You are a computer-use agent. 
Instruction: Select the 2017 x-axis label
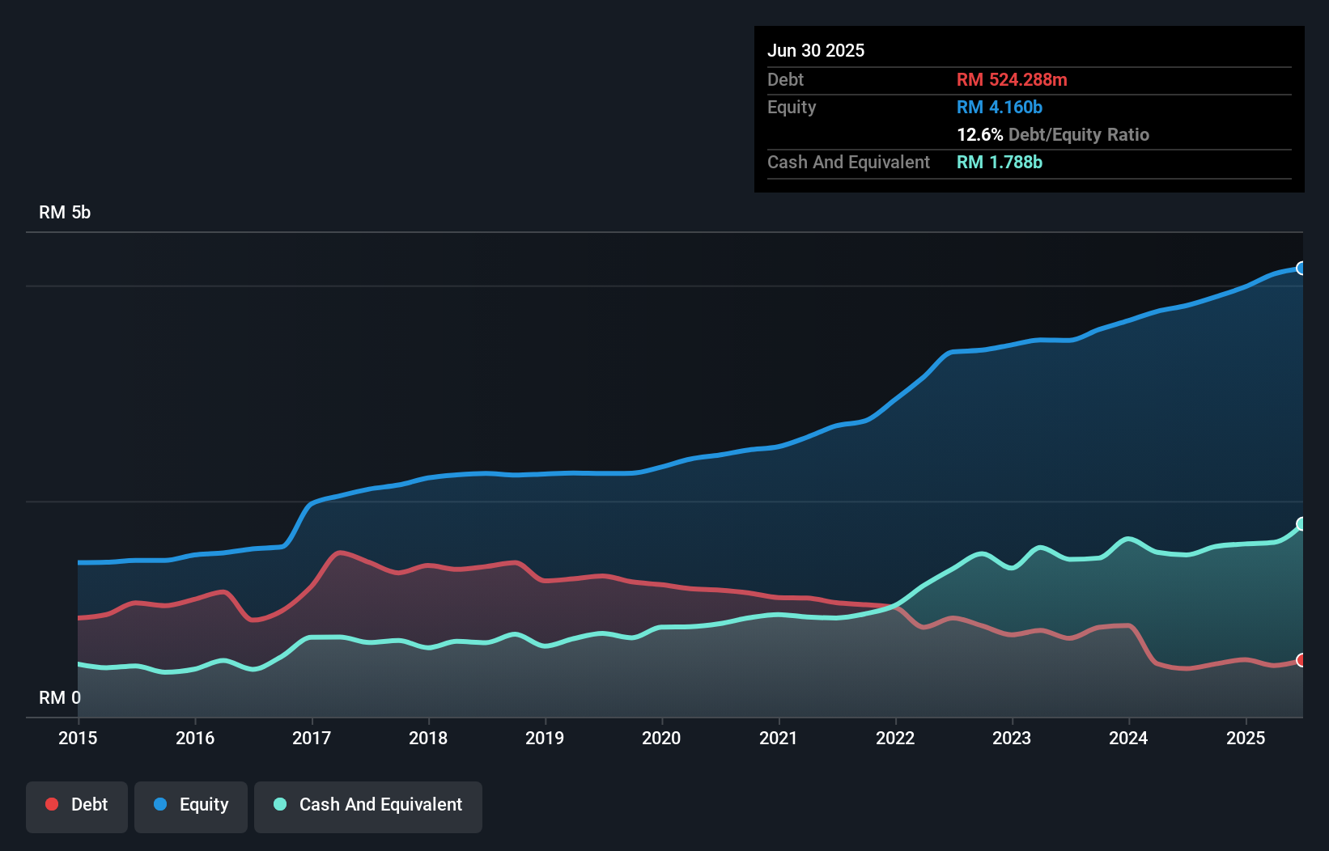312,738
